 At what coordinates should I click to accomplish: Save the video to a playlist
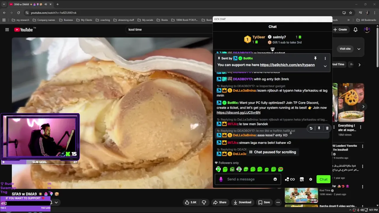tap(264, 202)
